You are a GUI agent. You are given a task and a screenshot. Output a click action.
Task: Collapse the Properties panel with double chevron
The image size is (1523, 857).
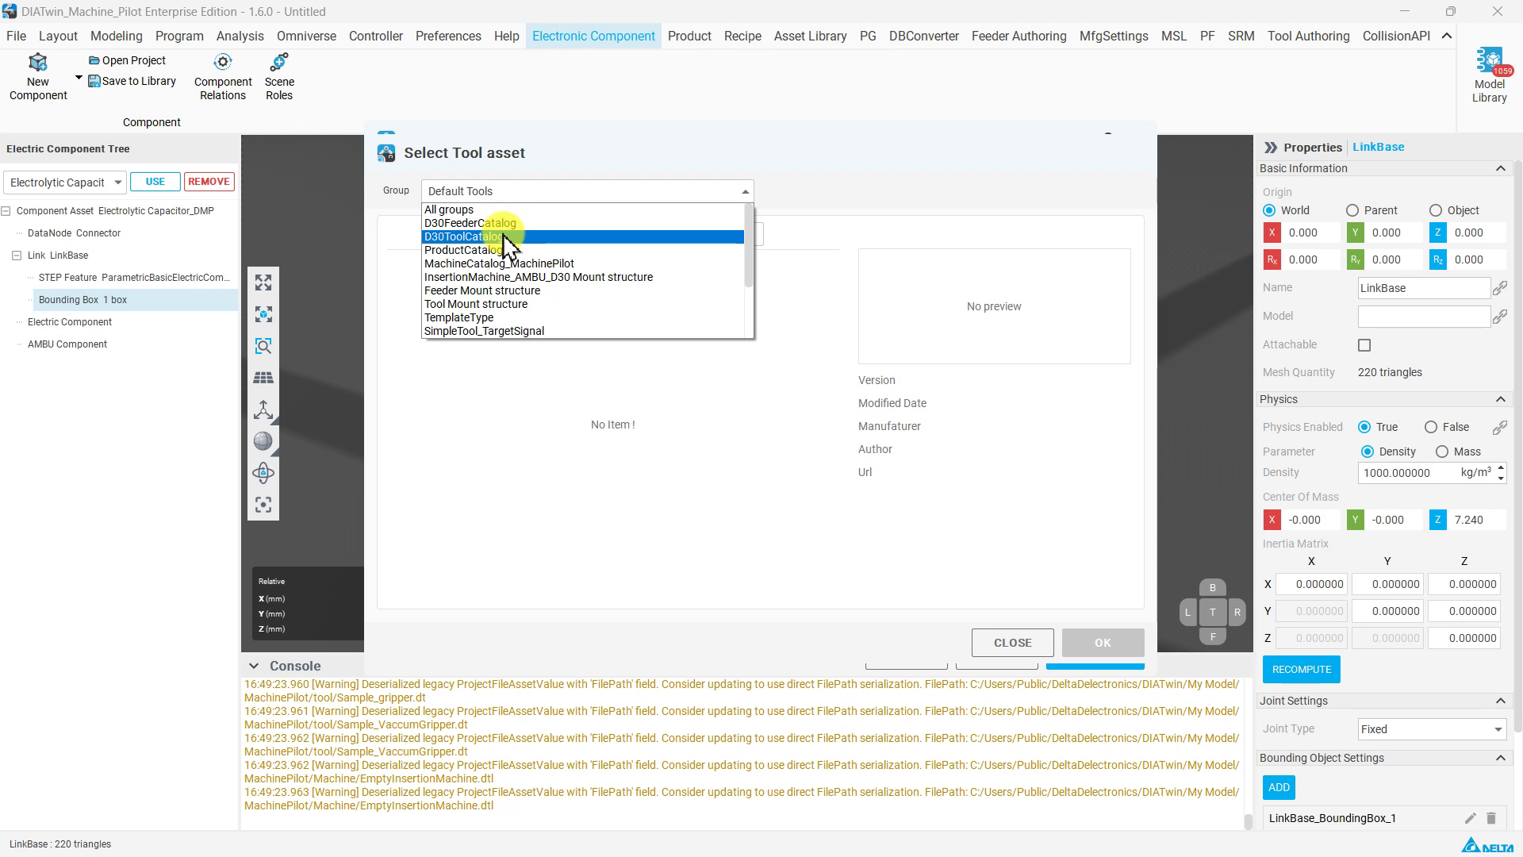click(x=1271, y=148)
